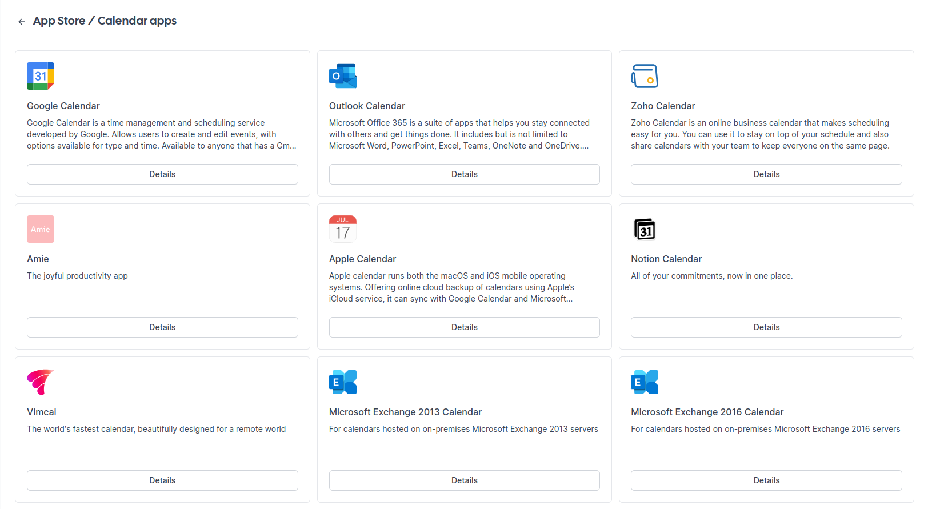Click the Vimcal title text
This screenshot has width=928, height=509.
[42, 412]
